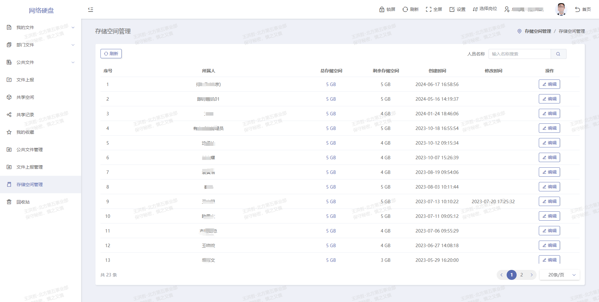Image resolution: width=599 pixels, height=302 pixels.
Task: Click the 公共文件 sidebar icon
Action: tap(9, 62)
